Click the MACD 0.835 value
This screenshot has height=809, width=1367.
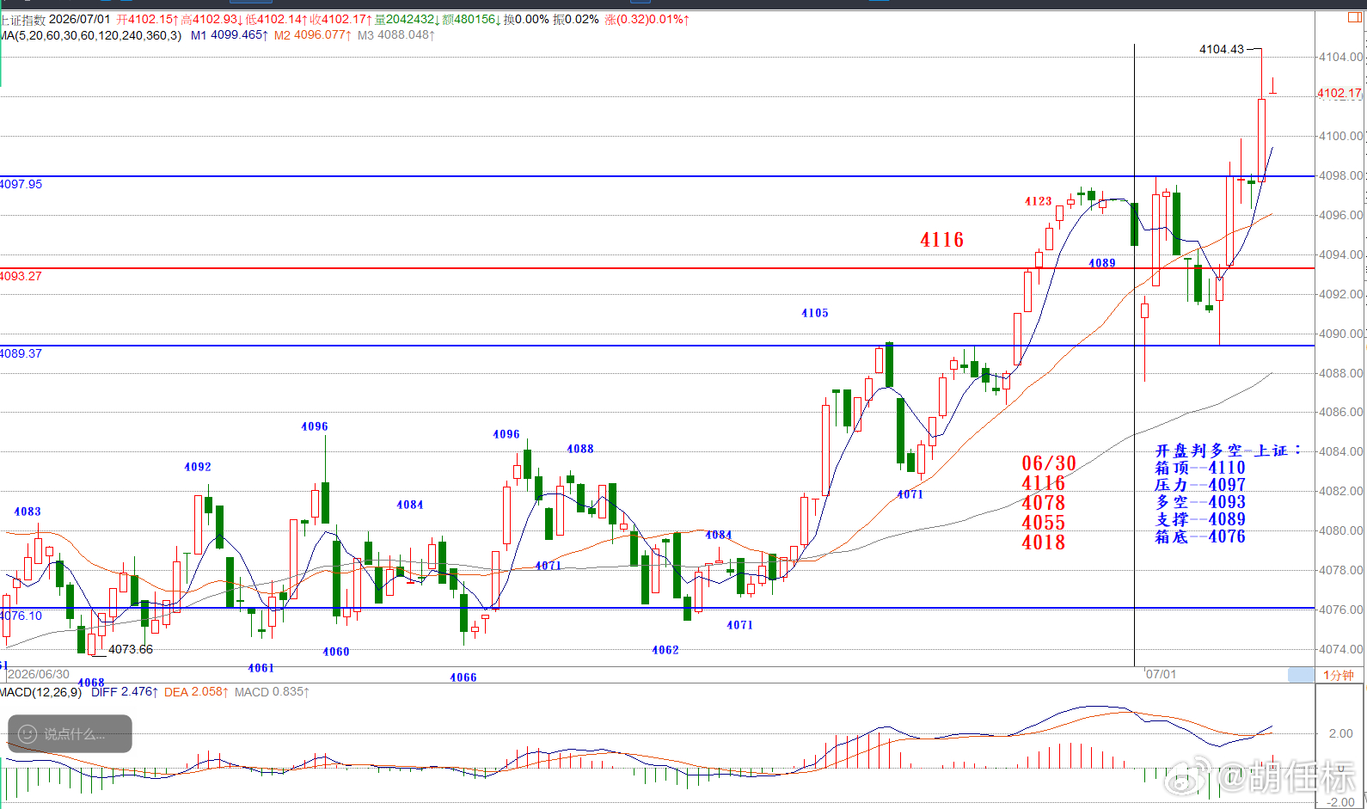[x=273, y=692]
